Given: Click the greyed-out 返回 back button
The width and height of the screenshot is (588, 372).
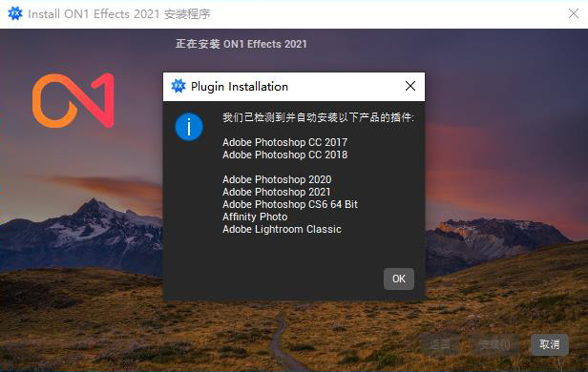Looking at the screenshot, I should [x=440, y=344].
